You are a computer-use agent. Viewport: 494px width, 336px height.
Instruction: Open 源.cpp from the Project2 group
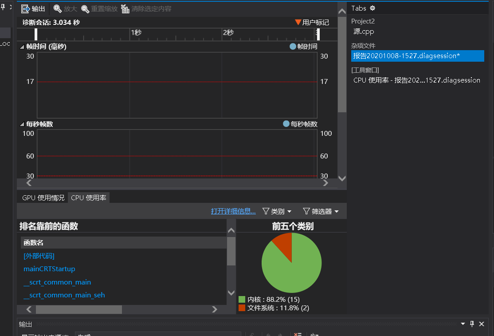click(364, 32)
